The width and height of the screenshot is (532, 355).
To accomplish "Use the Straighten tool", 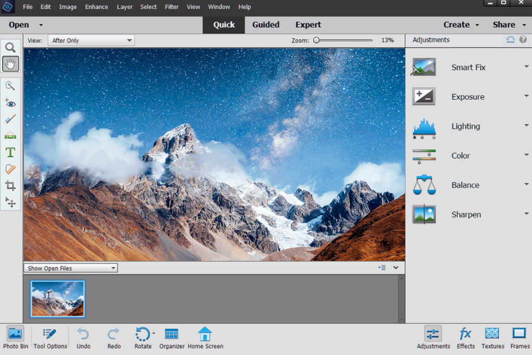I will click(10, 136).
